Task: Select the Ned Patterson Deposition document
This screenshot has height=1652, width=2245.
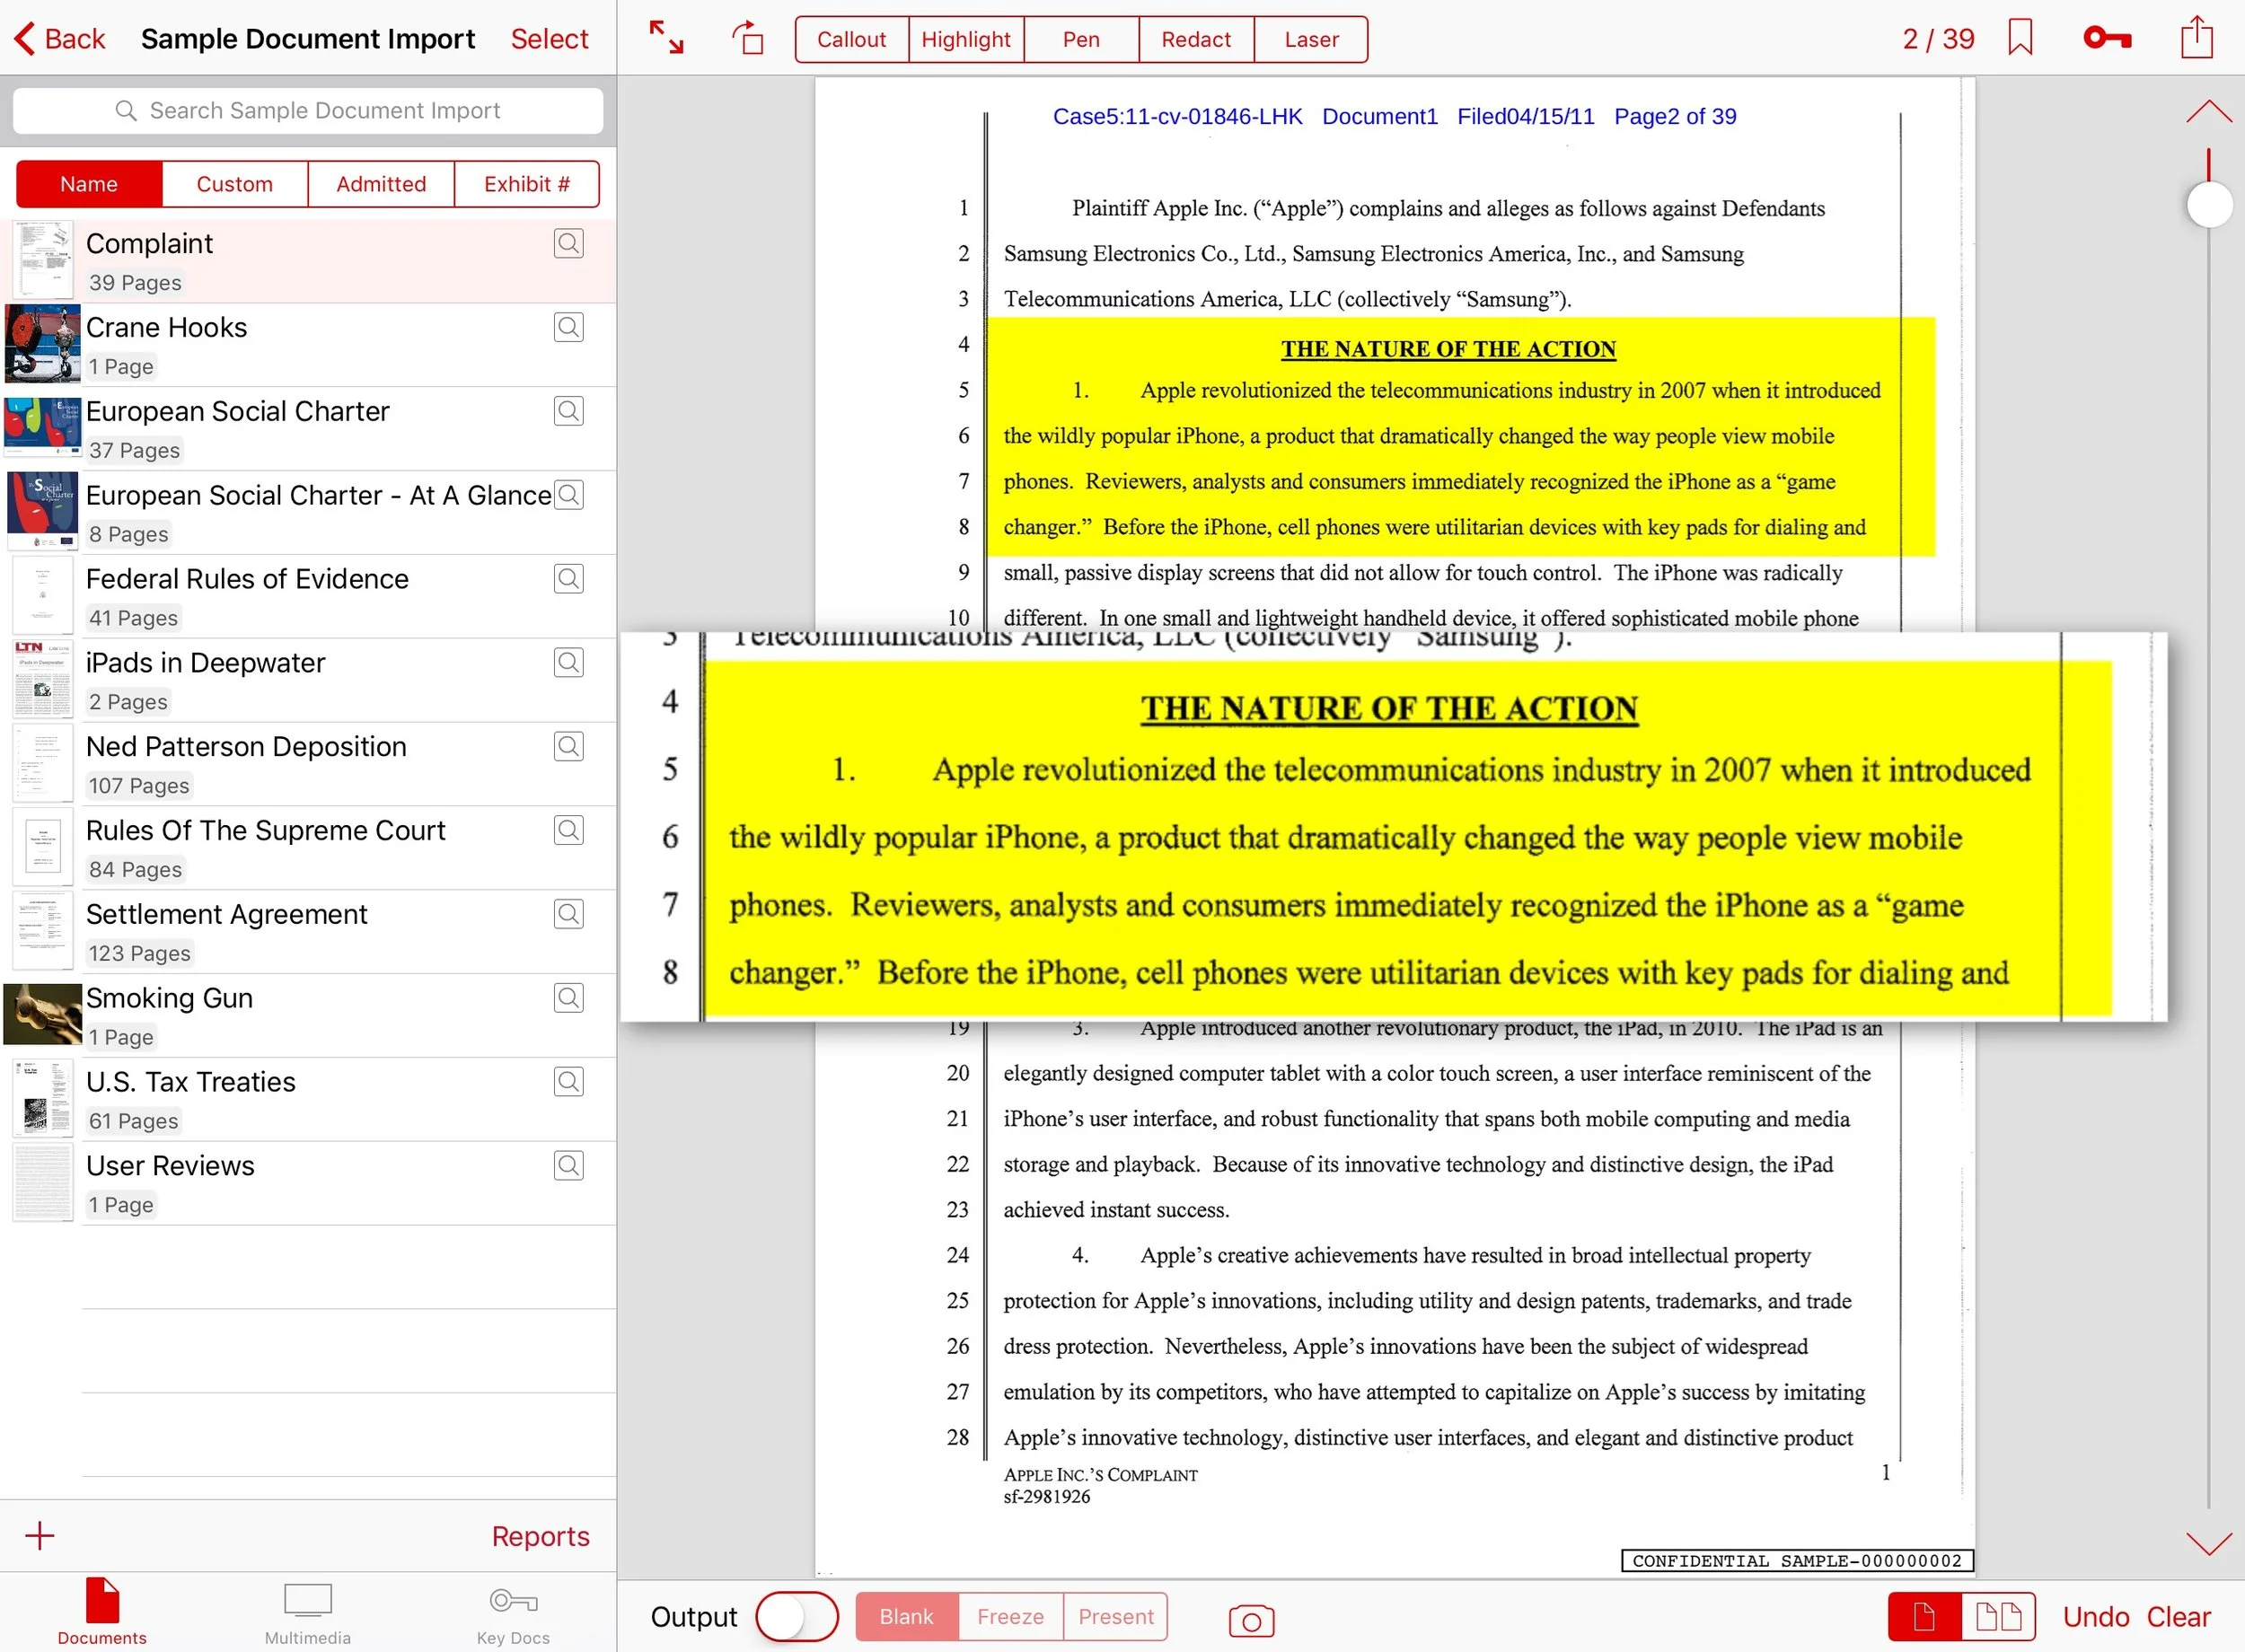Action: coord(308,764)
